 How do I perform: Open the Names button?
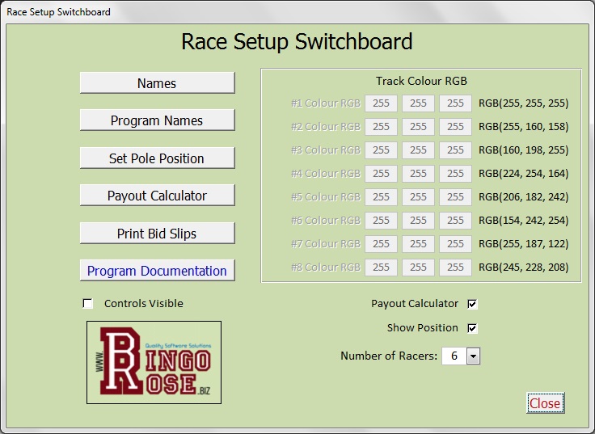157,83
